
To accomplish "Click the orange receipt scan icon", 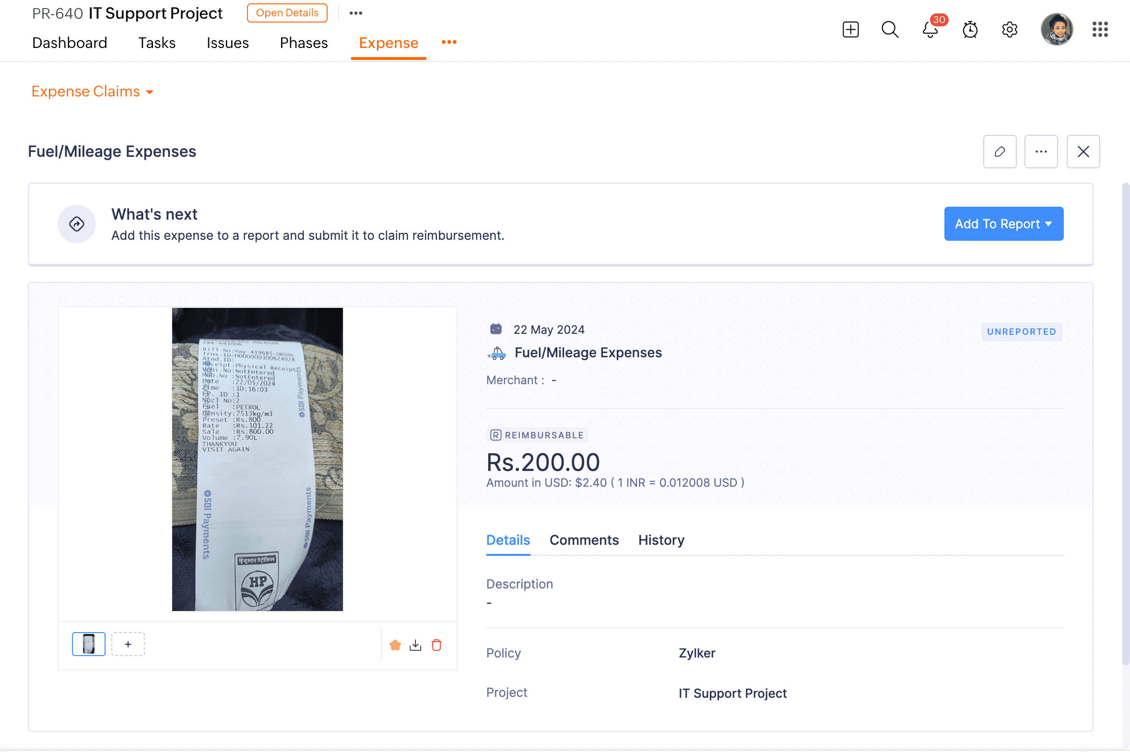I will coord(395,645).
